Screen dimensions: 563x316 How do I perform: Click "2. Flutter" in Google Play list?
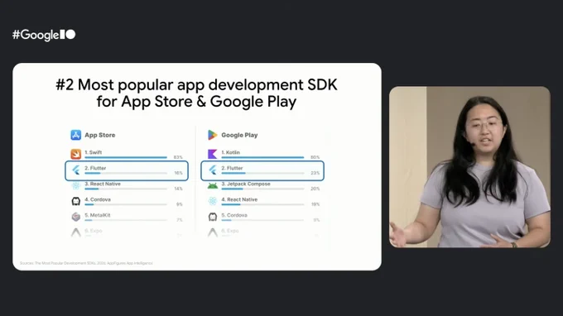tap(232, 168)
